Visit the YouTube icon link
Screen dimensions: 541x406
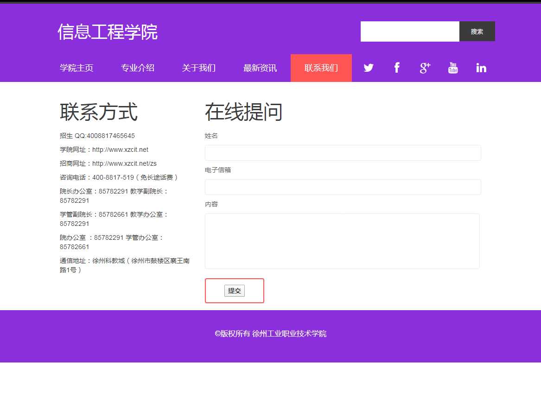(x=453, y=68)
